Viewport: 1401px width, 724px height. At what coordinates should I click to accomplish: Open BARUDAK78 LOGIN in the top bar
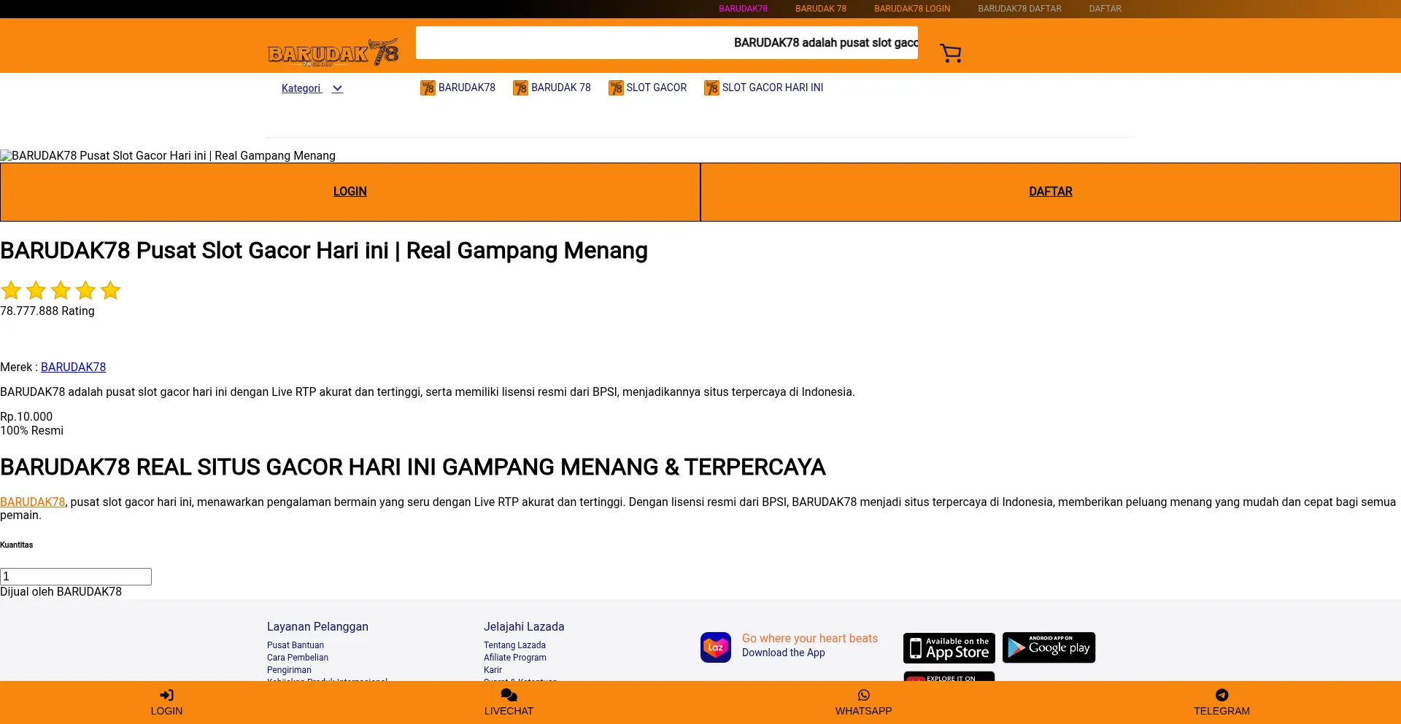[912, 9]
